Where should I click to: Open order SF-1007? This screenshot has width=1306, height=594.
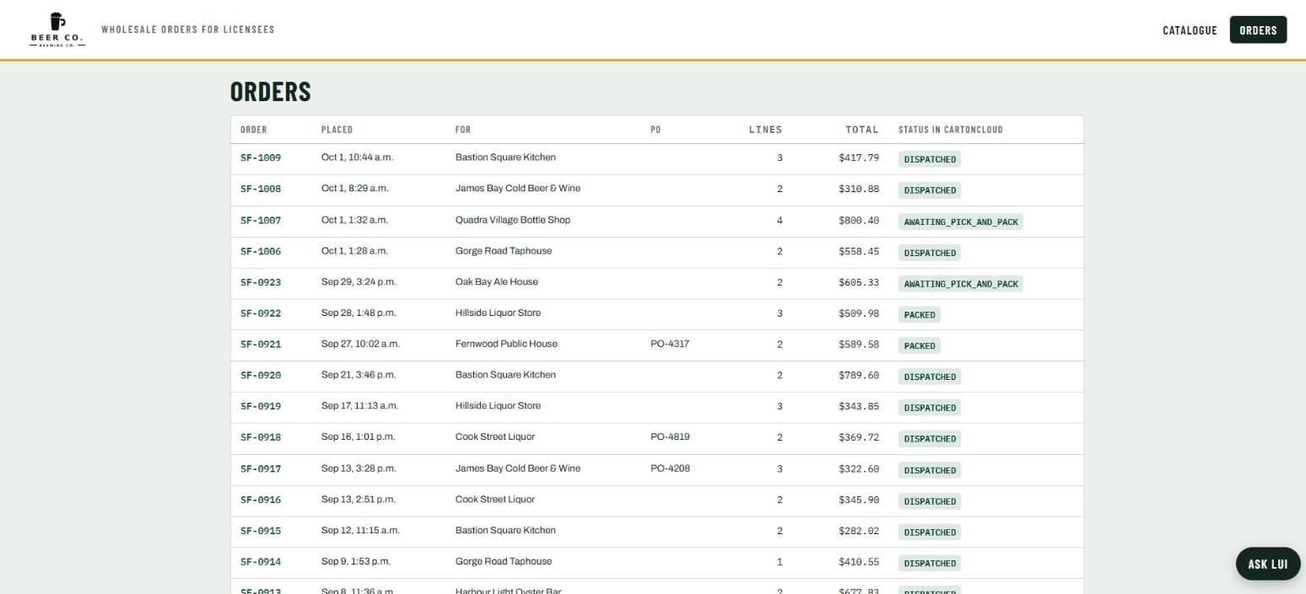point(261,220)
